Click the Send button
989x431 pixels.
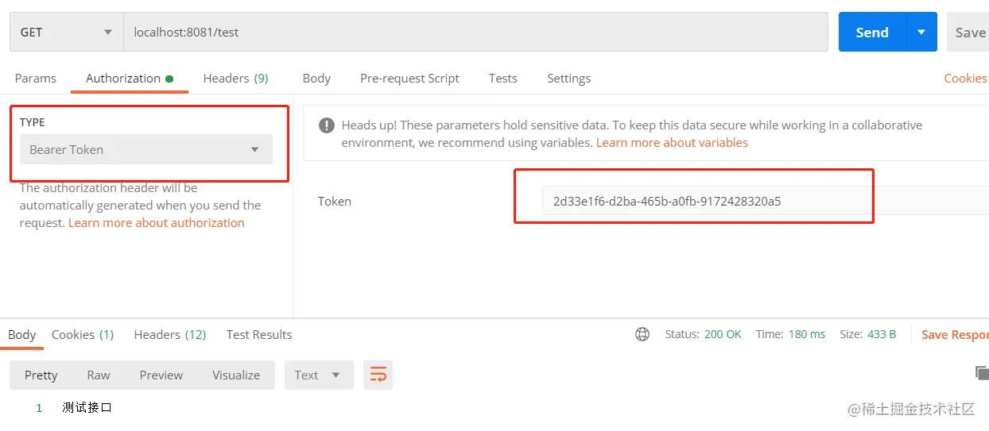click(x=872, y=32)
